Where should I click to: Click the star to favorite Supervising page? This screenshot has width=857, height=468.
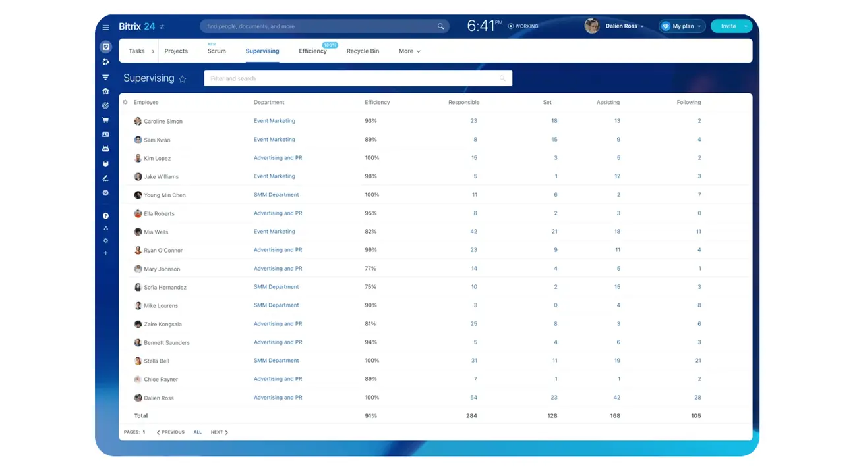[183, 78]
